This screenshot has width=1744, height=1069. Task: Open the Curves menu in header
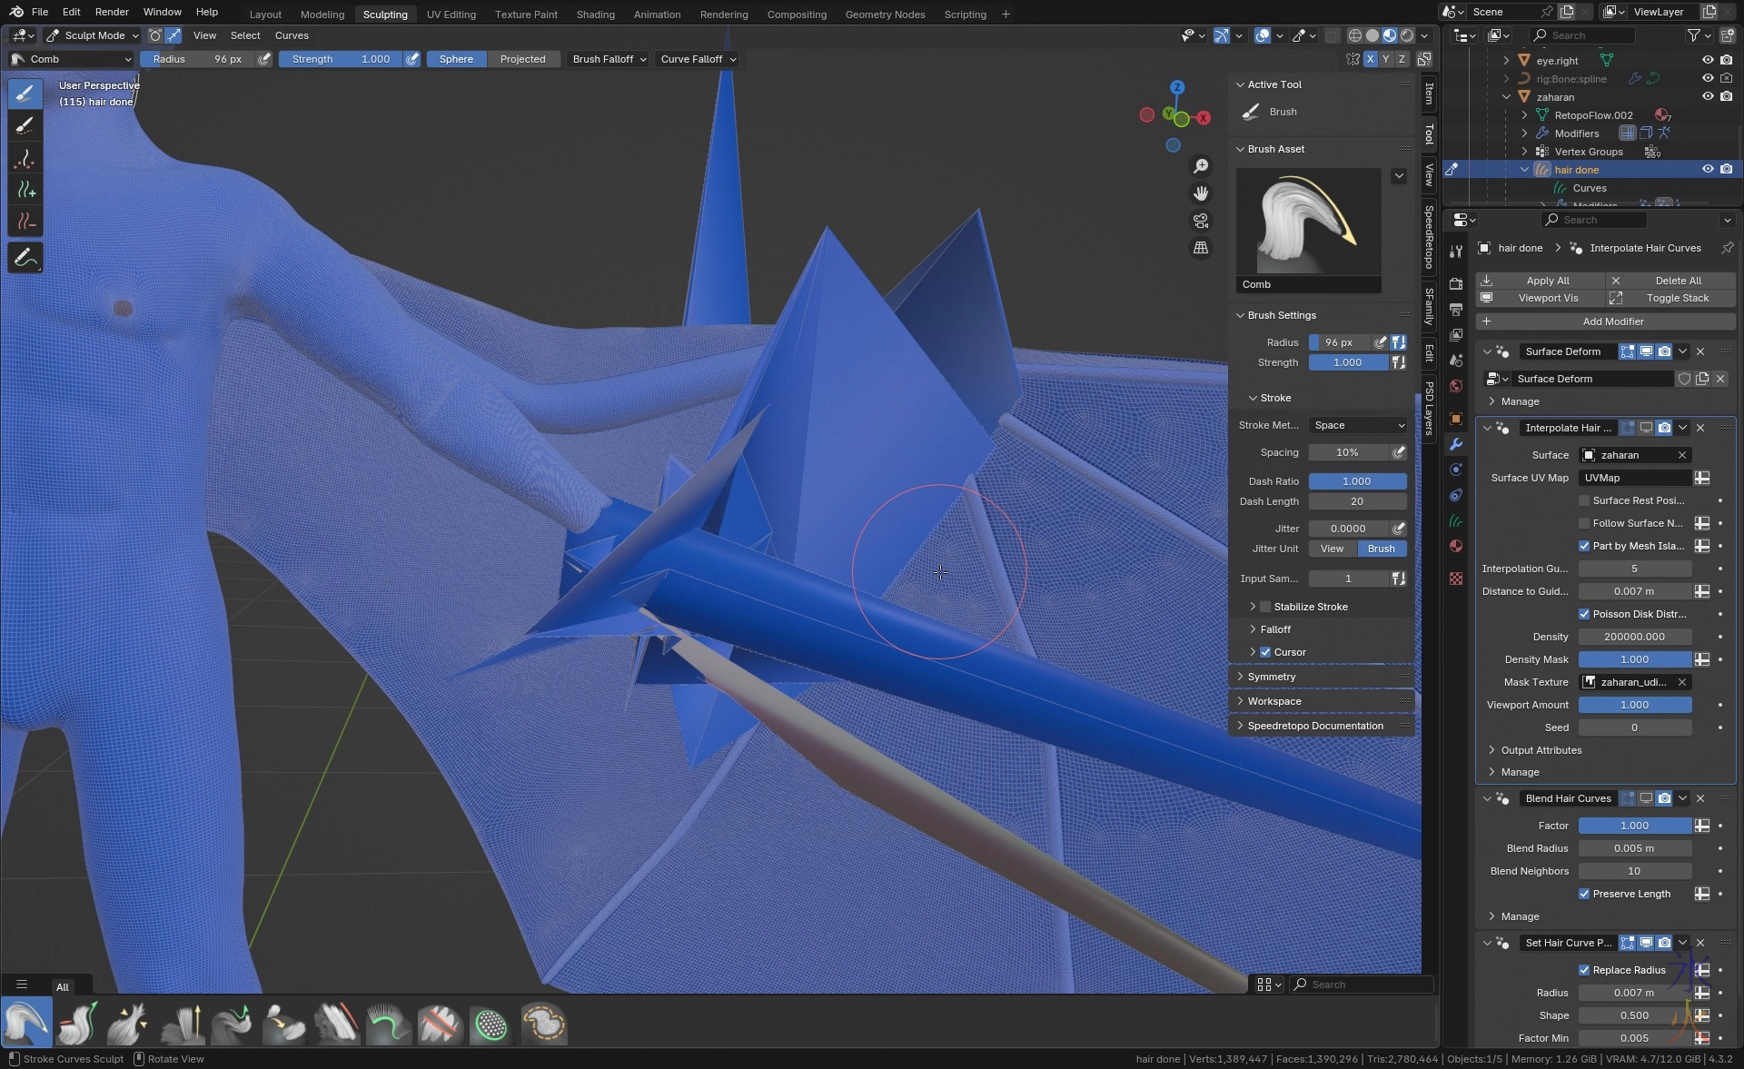292,35
